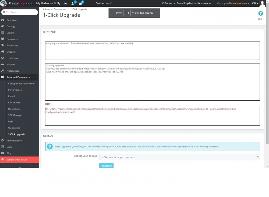Click the Sample Data Install download icon
269x197 pixels.
click(x=3, y=159)
